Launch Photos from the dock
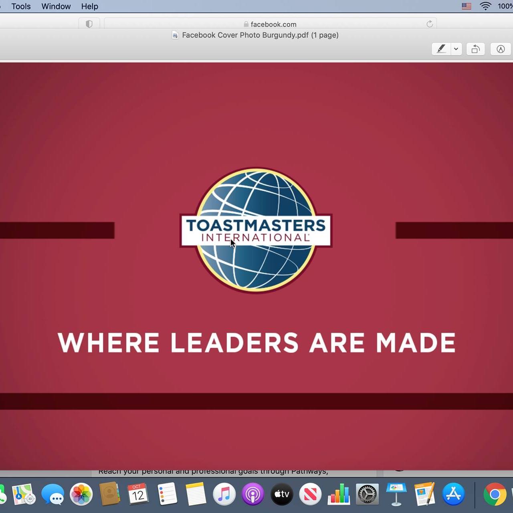This screenshot has height=513, width=513. click(81, 494)
